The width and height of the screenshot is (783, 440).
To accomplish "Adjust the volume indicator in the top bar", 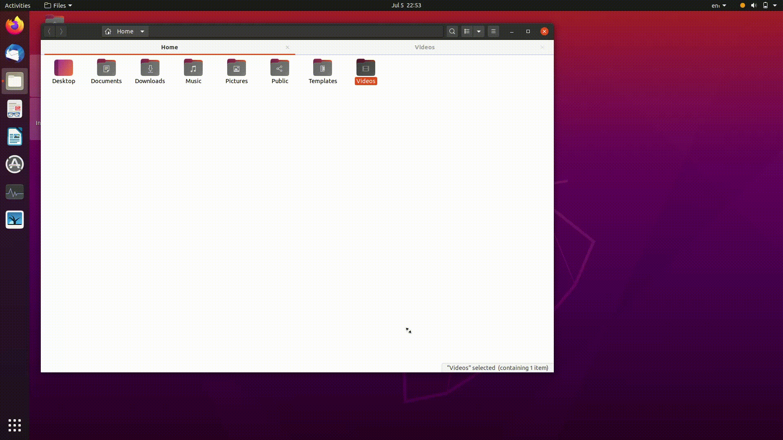I will pyautogui.click(x=754, y=5).
